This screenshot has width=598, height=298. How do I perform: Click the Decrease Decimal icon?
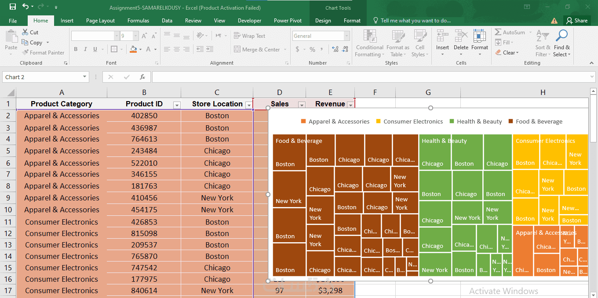point(346,49)
